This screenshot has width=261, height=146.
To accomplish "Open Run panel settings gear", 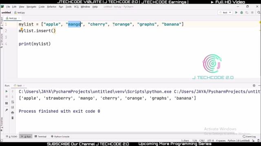I will [x=254, y=86].
